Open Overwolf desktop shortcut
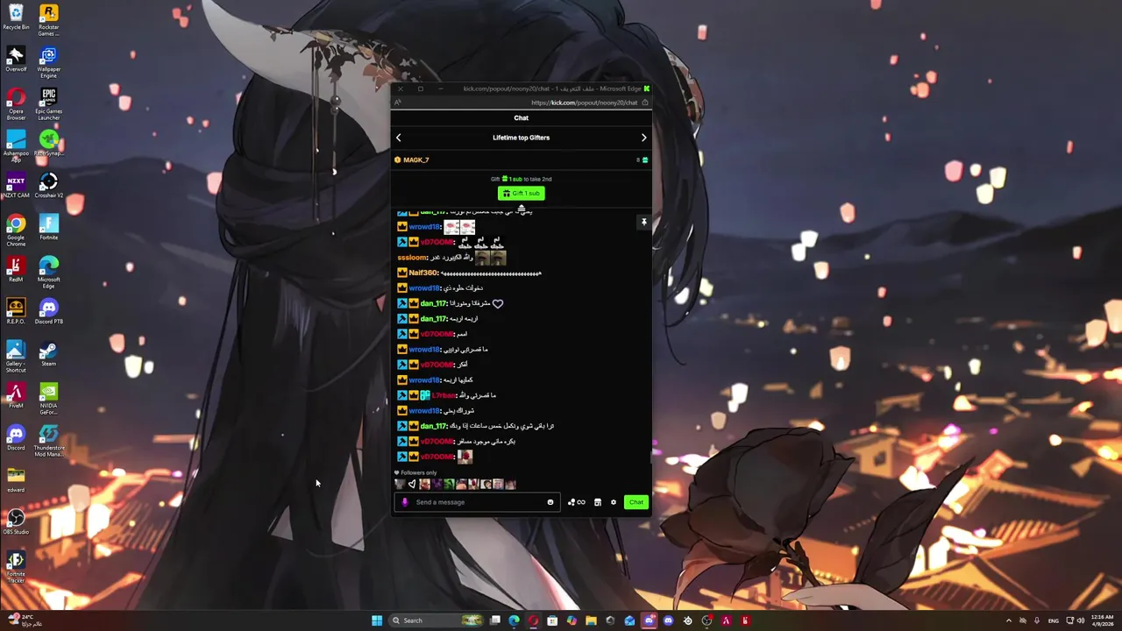Screen dimensions: 1122x631 point(16,60)
